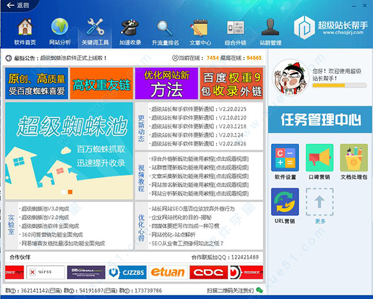Open 口碑营销 megaphone icon
The image size is (373, 299).
pyautogui.click(x=320, y=157)
